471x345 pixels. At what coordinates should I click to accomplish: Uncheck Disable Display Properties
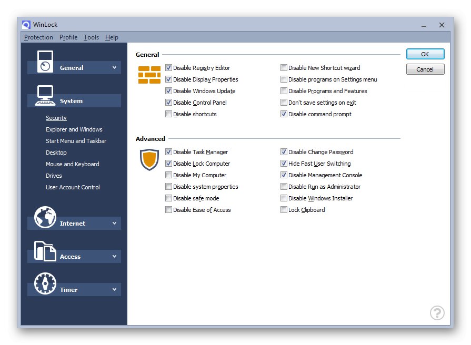coord(168,79)
